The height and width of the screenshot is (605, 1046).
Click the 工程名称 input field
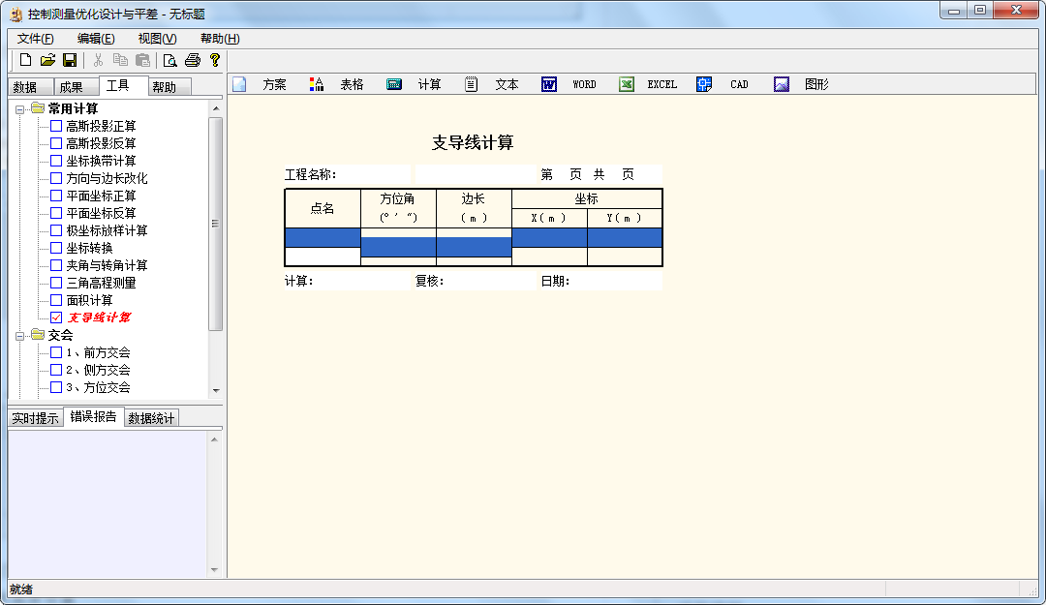(374, 174)
